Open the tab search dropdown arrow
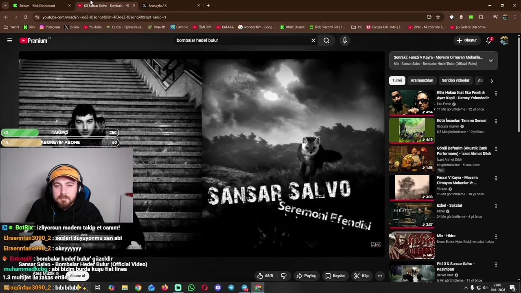 pyautogui.click(x=5, y=5)
